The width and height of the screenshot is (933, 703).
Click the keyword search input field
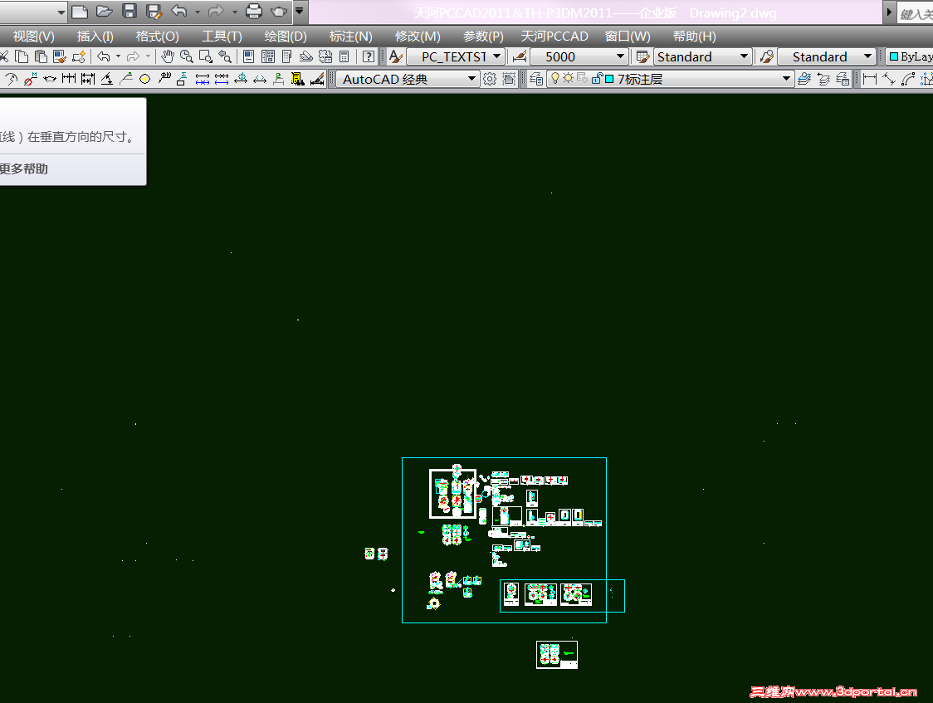click(915, 13)
